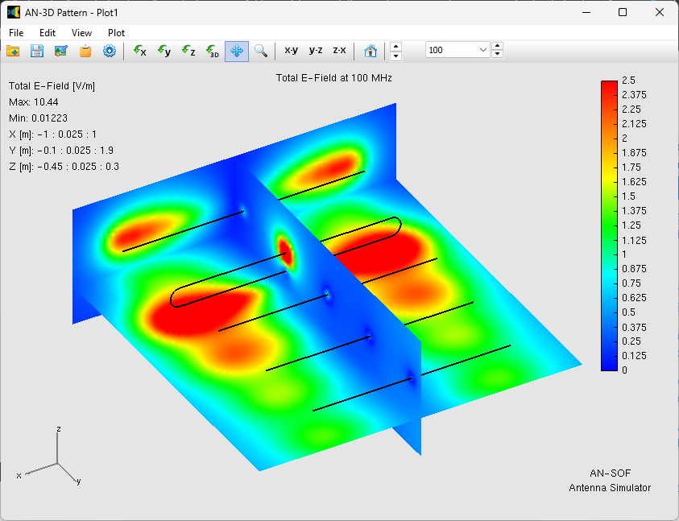Click the AN-3D Pattern app icon in title bar
The width and height of the screenshot is (679, 521).
[14, 13]
